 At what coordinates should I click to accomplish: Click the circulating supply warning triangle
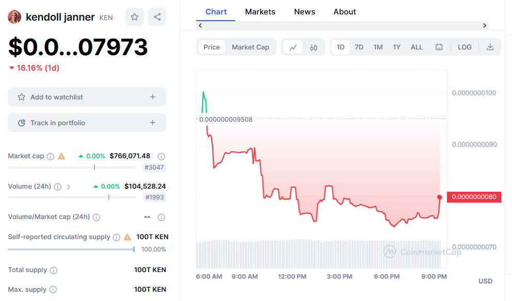(x=127, y=237)
